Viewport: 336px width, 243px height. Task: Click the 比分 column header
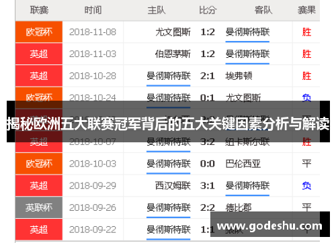click(x=208, y=10)
